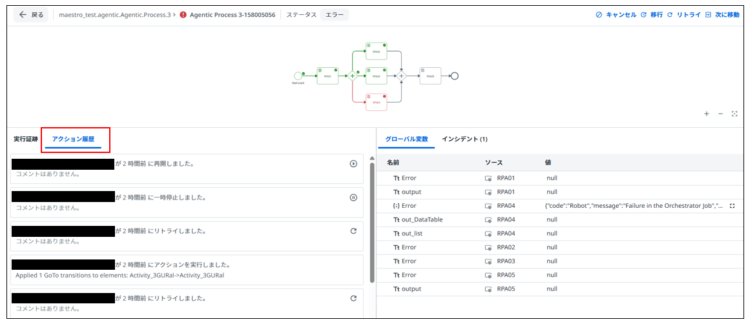Image resolution: width=748 pixels, height=324 pixels.
Task: Select the グローバル変数 tab
Action: coord(406,139)
